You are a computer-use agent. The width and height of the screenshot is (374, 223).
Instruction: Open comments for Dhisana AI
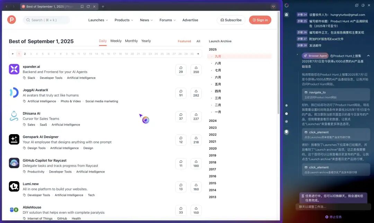point(181,117)
